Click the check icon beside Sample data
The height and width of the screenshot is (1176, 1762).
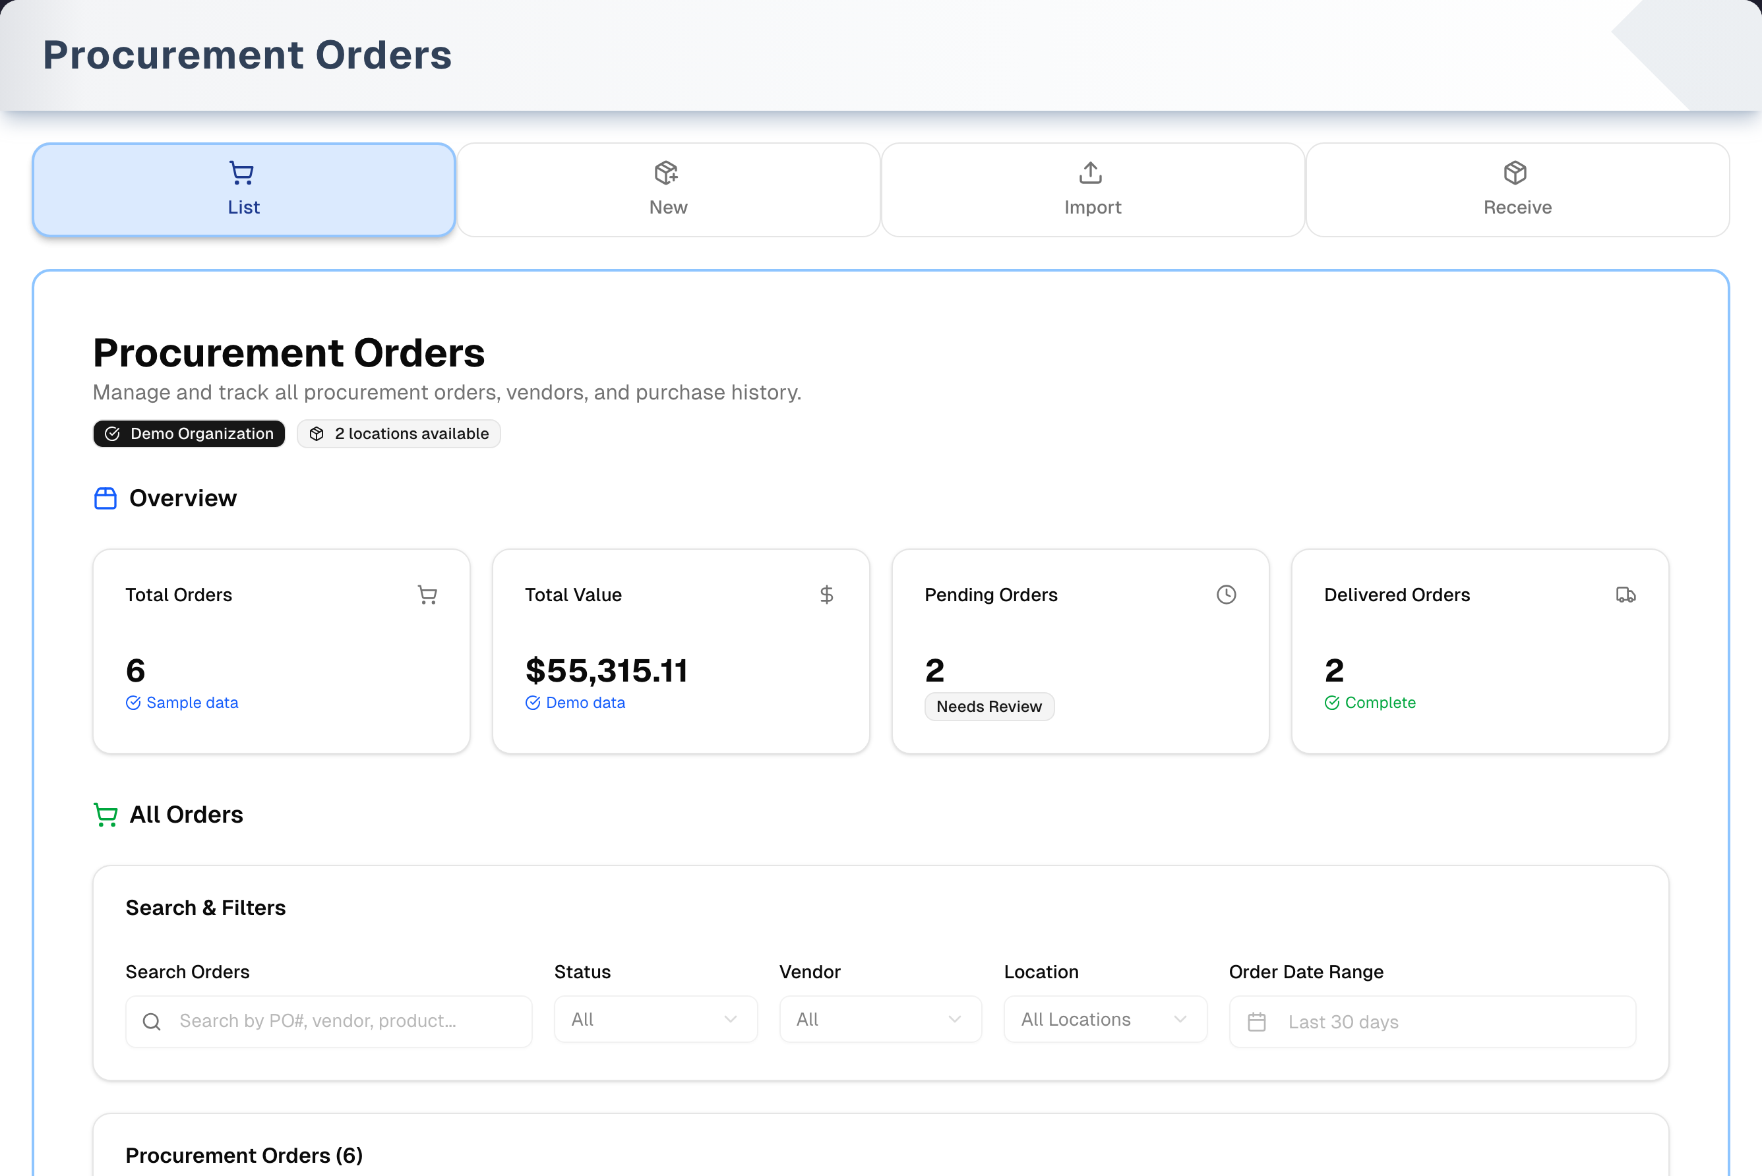click(x=133, y=703)
